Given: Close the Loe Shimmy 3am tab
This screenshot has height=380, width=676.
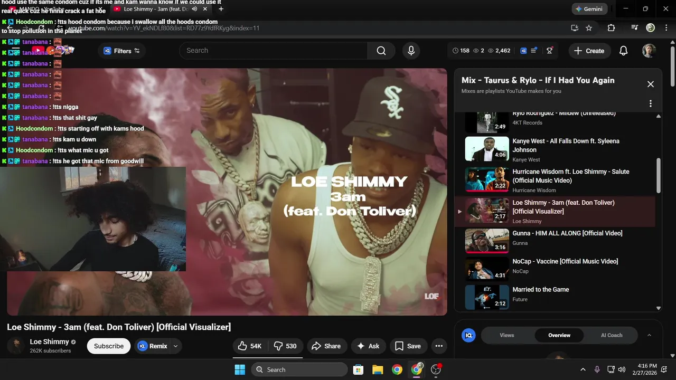Looking at the screenshot, I should click(x=205, y=9).
